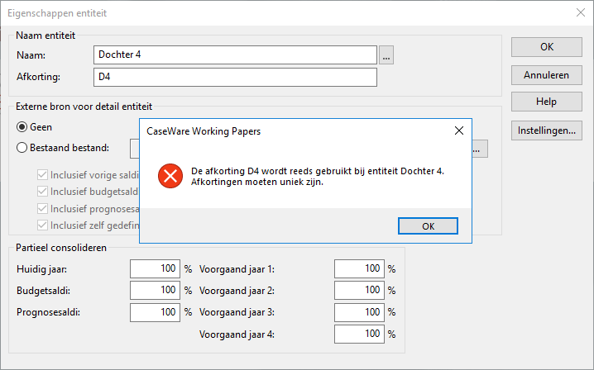Toggle Inclusief zelf gedefinieerde checkbox

pos(42,225)
